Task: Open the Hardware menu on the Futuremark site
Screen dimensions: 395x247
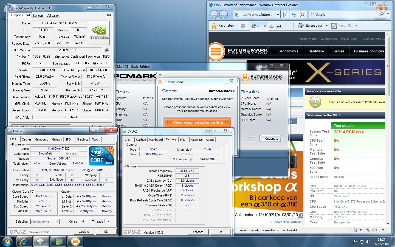Action: [316, 51]
